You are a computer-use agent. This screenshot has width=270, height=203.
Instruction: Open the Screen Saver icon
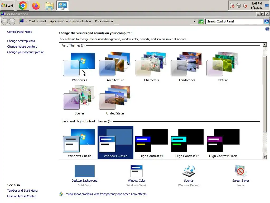pos(240,171)
